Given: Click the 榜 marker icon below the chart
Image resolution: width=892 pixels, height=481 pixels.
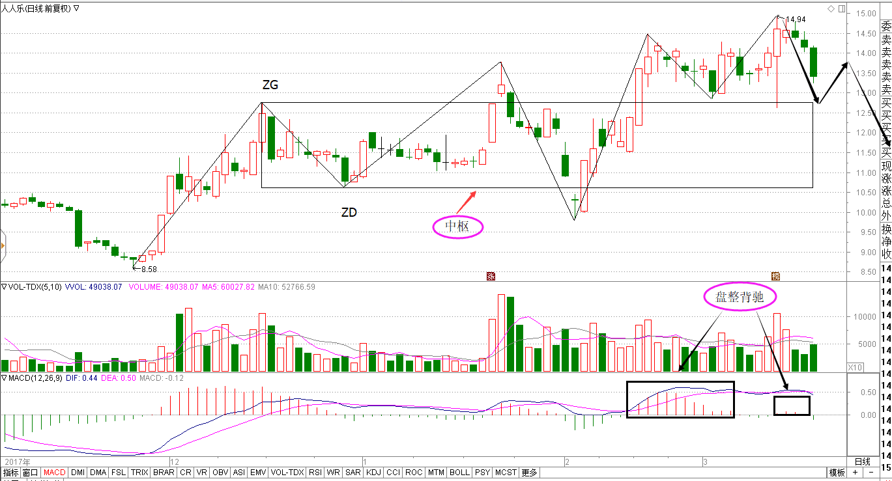Looking at the screenshot, I should tap(775, 276).
